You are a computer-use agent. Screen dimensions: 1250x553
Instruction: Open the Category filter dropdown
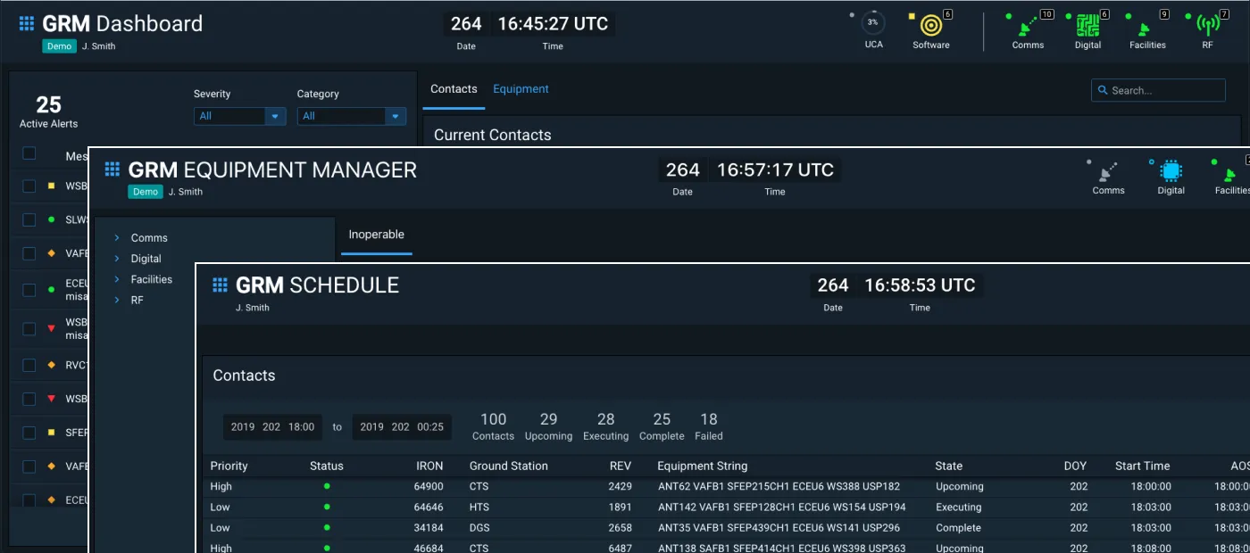click(351, 116)
